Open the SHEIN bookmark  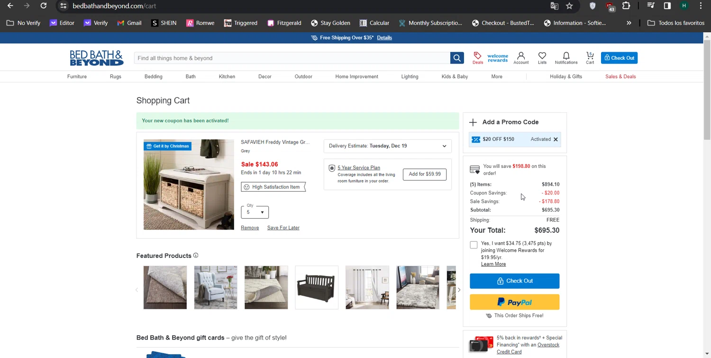coord(164,23)
